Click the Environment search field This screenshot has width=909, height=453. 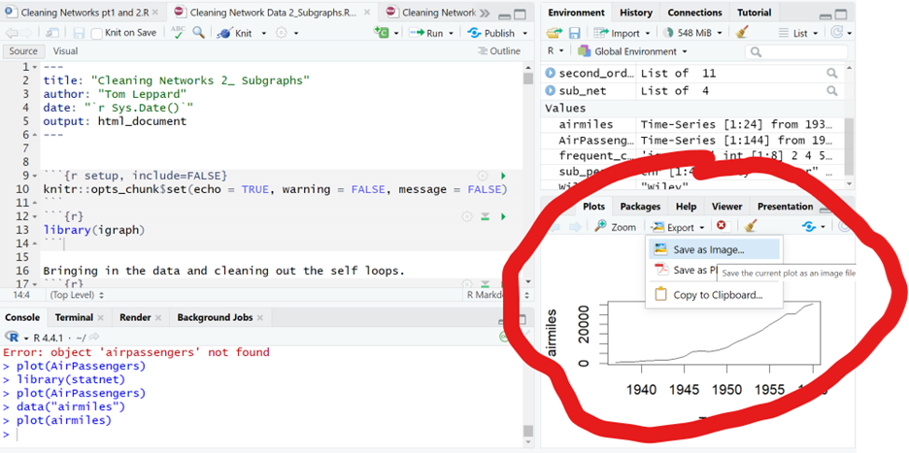(x=795, y=51)
